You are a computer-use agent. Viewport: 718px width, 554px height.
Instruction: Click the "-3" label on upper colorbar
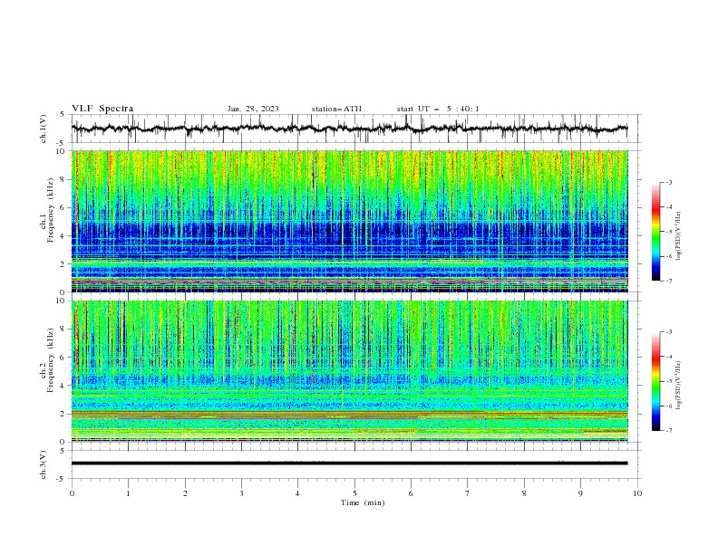pos(668,182)
